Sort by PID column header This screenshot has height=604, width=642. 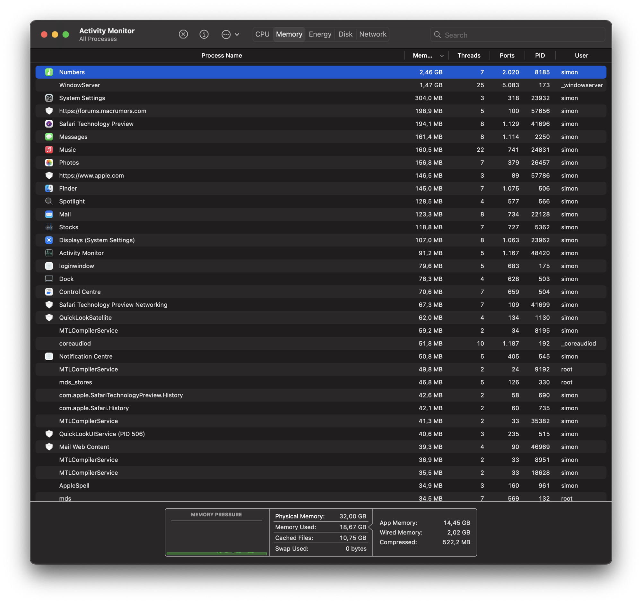[540, 55]
